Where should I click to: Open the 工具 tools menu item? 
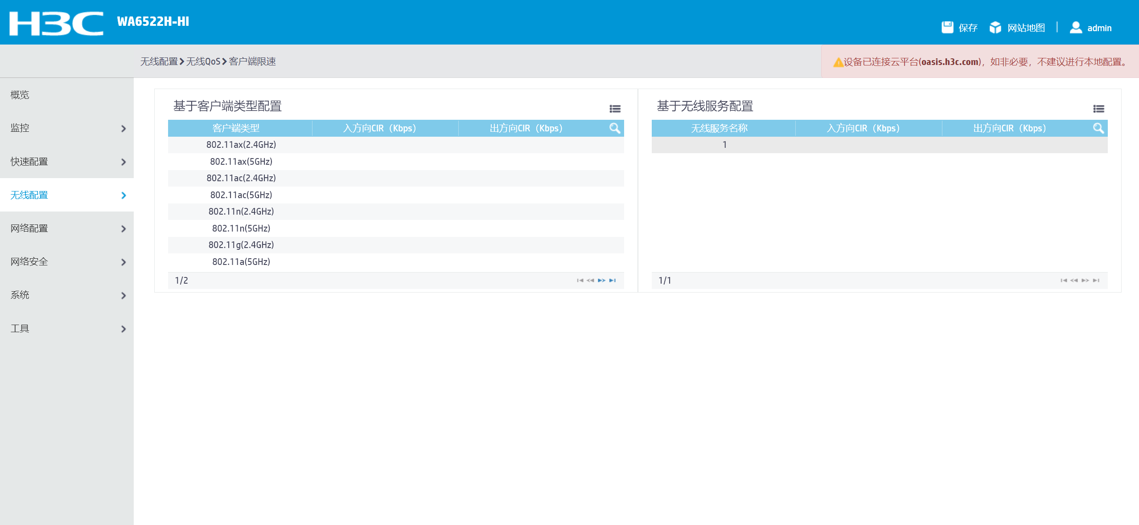tap(20, 329)
